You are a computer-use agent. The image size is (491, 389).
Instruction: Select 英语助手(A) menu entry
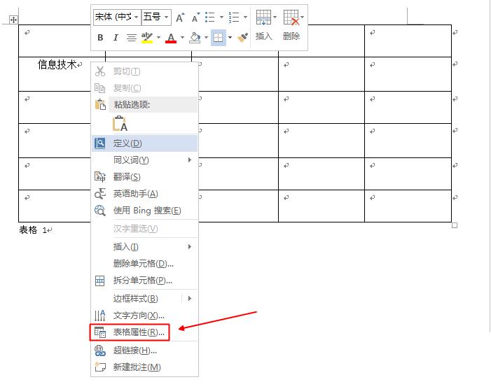coord(145,194)
